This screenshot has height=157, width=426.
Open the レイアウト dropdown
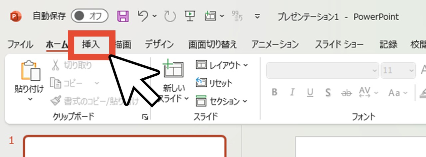tap(222, 65)
